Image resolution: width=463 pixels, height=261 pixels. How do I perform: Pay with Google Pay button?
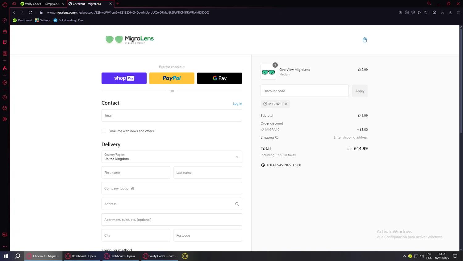[x=219, y=78]
